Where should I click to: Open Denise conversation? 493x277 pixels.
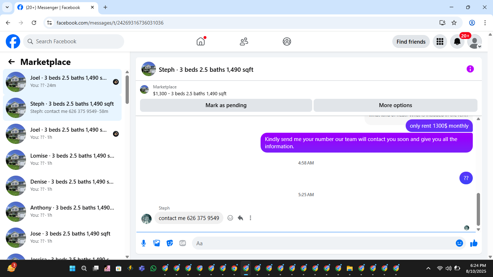tap(62, 186)
